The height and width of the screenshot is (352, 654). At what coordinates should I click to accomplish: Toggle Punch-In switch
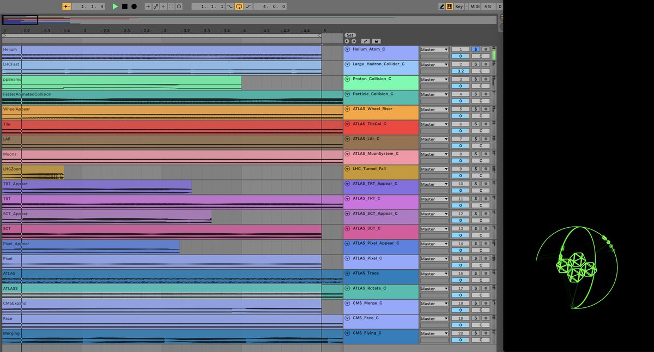[x=230, y=7]
